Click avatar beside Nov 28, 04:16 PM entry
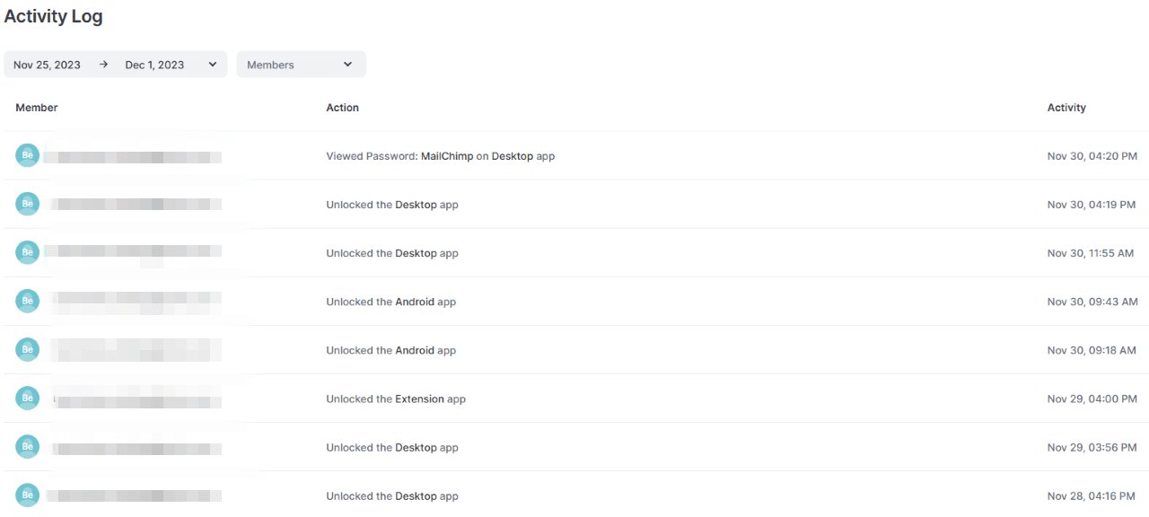1149x517 pixels. point(28,495)
